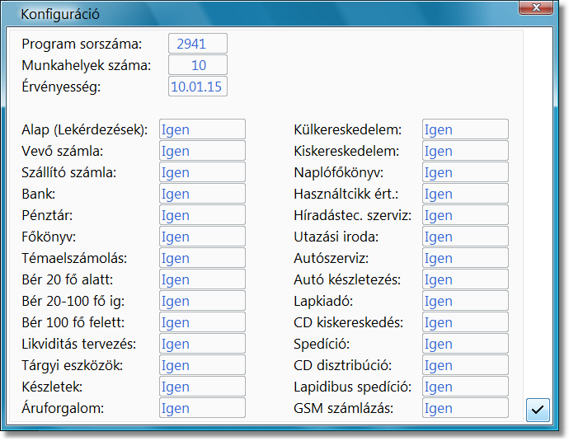Click the 'Tárgyi eszközök:' label
The height and width of the screenshot is (441, 569).
point(73,365)
